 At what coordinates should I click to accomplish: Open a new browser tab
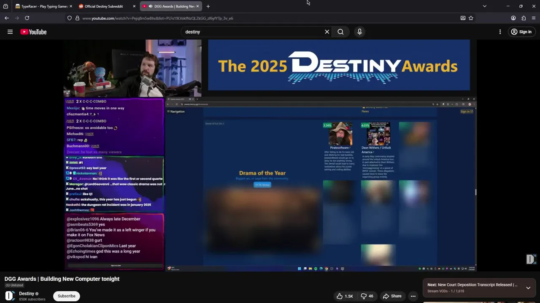(x=208, y=6)
